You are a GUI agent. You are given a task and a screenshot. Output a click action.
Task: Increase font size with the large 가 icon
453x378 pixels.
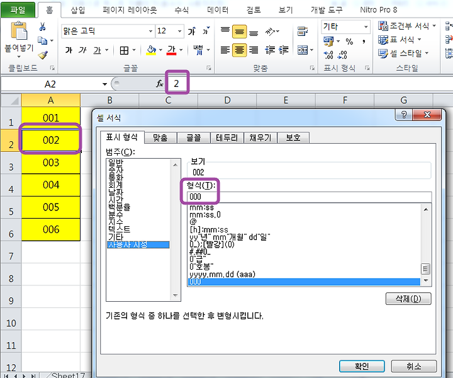tap(191, 31)
